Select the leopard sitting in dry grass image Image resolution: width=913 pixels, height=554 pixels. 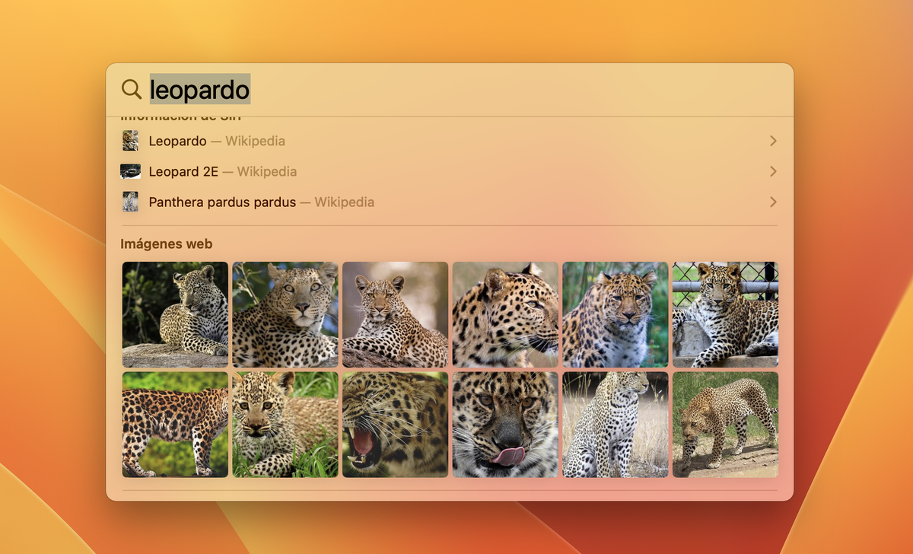pos(615,425)
